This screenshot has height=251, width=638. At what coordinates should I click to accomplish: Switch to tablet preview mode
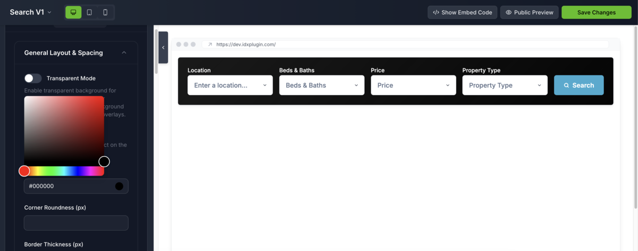[89, 12]
